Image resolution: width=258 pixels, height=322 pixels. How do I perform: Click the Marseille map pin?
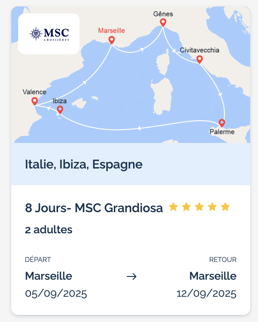pos(112,40)
